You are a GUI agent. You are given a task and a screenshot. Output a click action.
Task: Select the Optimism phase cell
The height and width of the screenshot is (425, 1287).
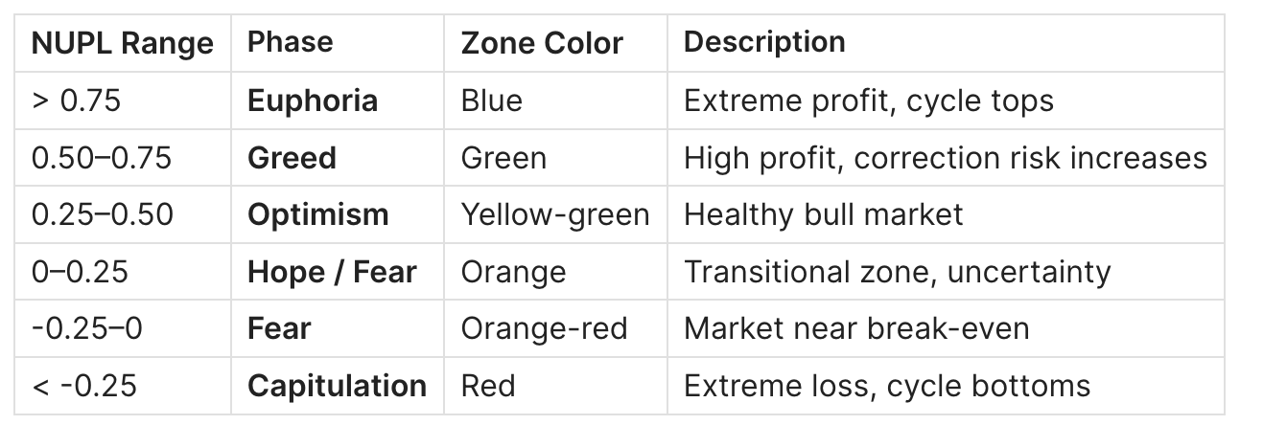click(x=318, y=214)
